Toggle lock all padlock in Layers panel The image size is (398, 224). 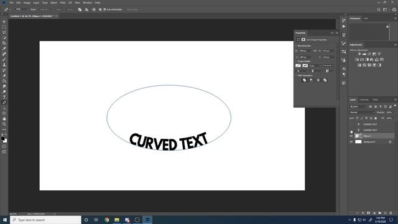point(376,118)
